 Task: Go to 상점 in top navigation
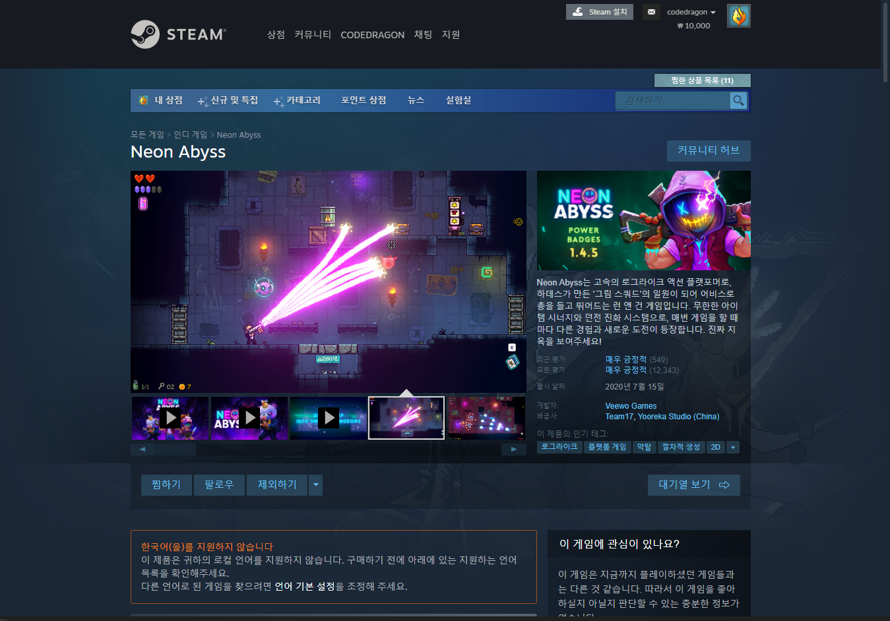click(x=276, y=34)
